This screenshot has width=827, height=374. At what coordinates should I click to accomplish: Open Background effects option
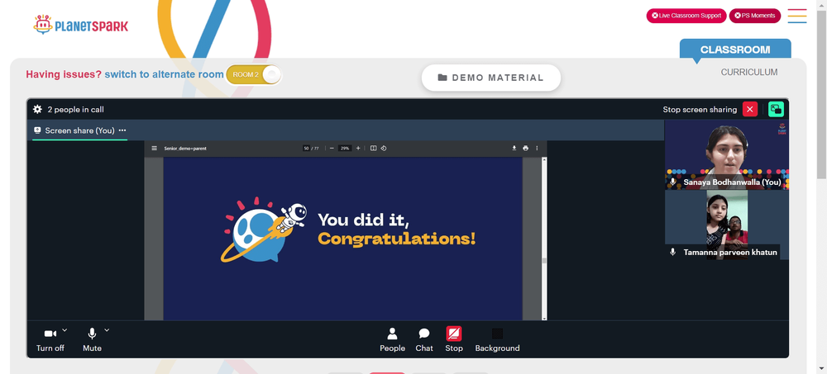497,340
